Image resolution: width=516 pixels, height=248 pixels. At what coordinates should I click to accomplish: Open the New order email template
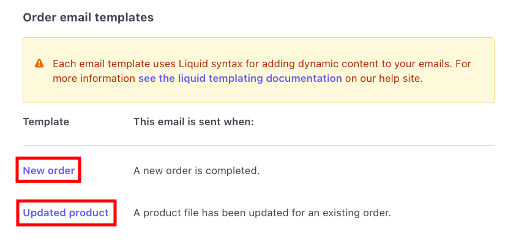pyautogui.click(x=49, y=170)
